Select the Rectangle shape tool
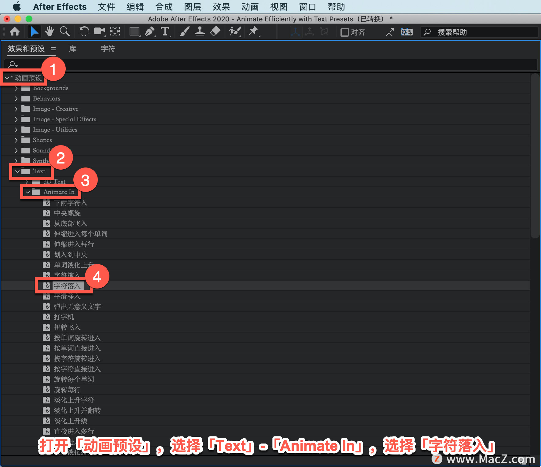This screenshot has height=467, width=541. pos(134,31)
